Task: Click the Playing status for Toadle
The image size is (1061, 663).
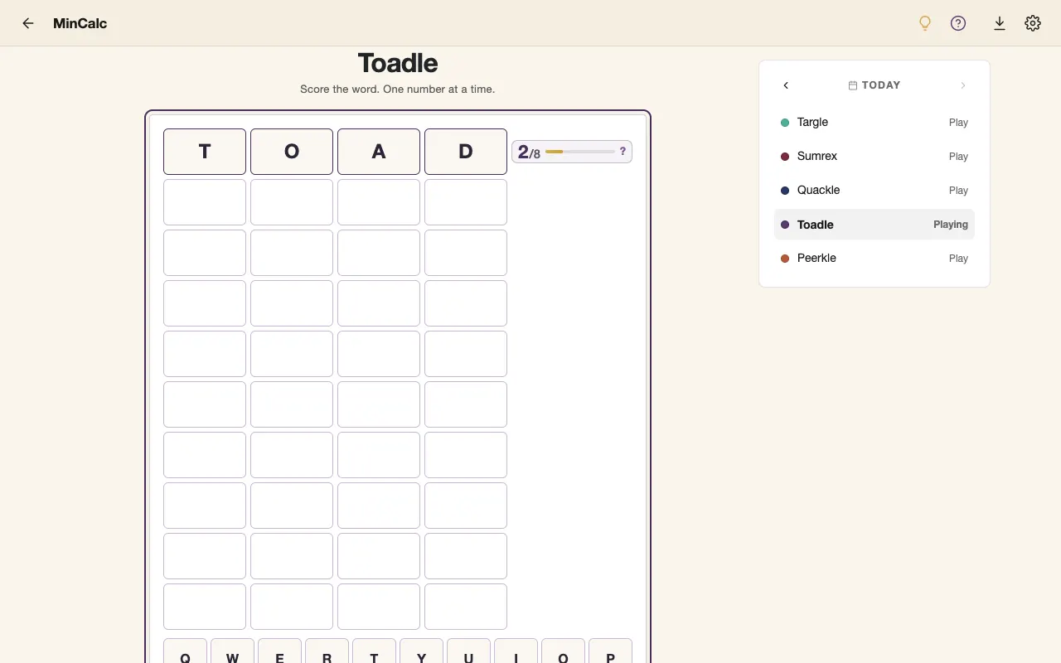Action: point(951,225)
